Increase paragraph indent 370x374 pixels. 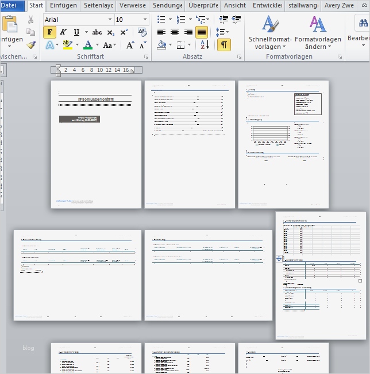click(x=237, y=20)
